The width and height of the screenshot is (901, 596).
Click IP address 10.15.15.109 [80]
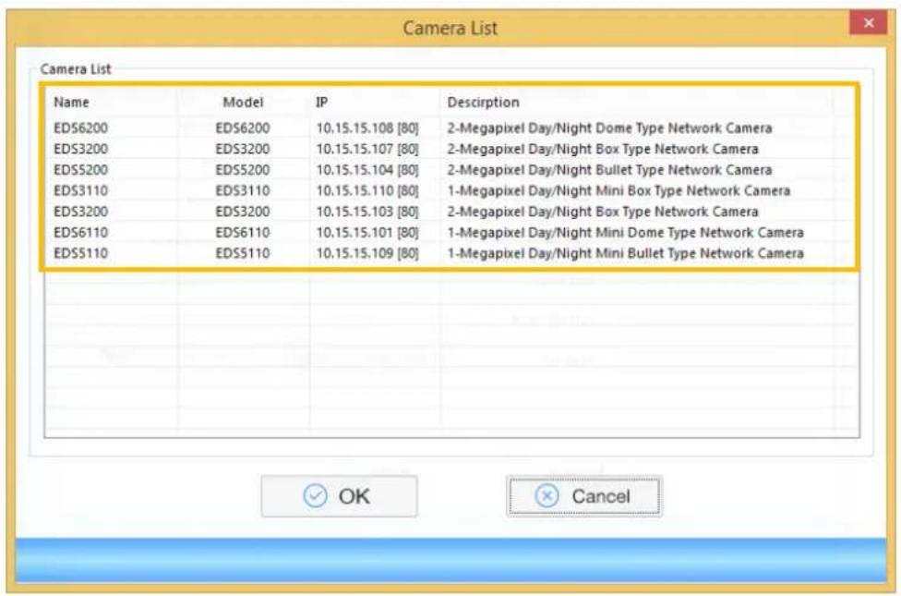coord(367,253)
